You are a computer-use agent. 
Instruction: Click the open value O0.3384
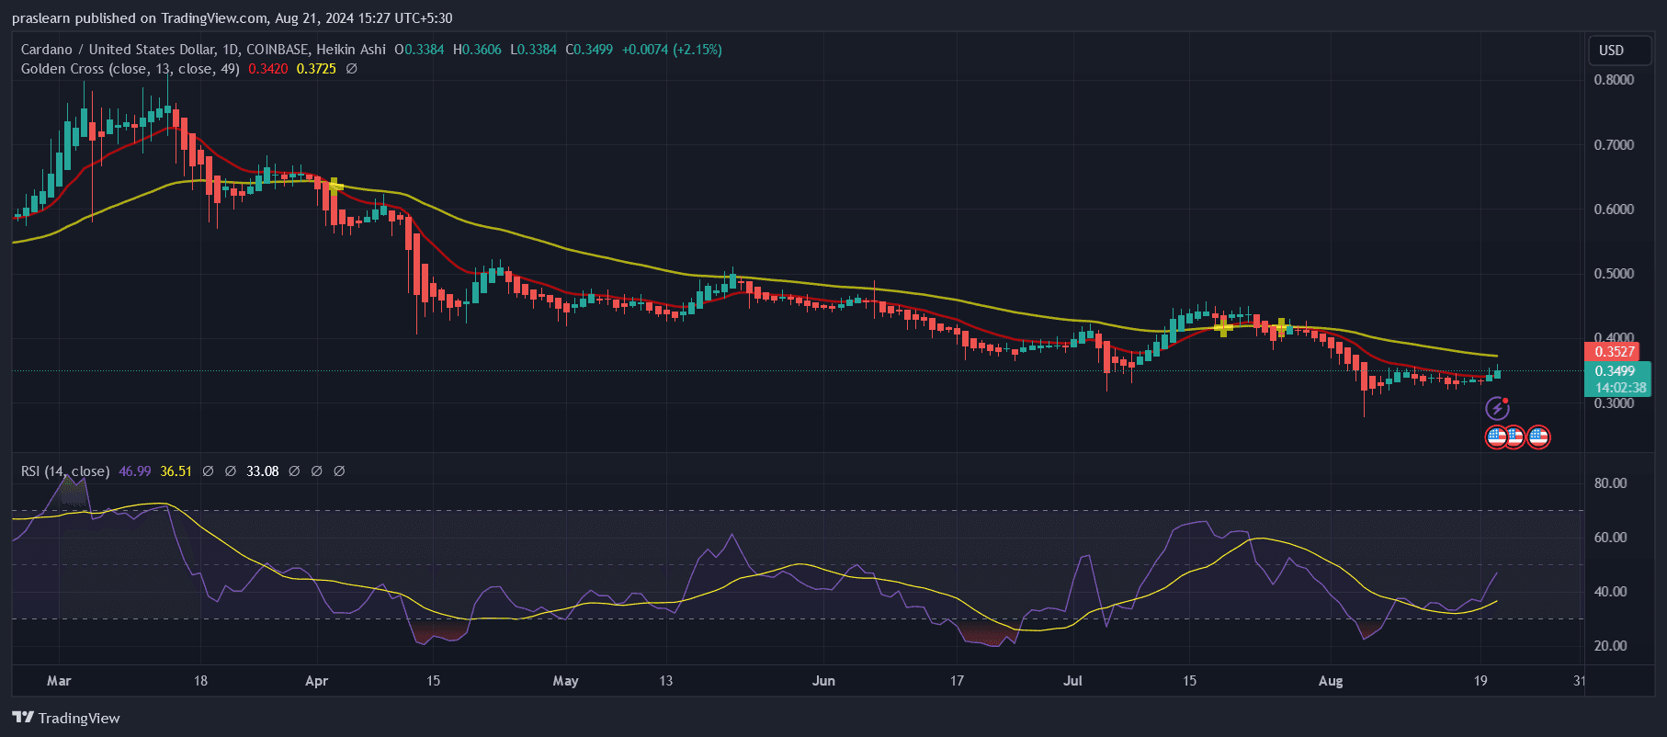[419, 50]
